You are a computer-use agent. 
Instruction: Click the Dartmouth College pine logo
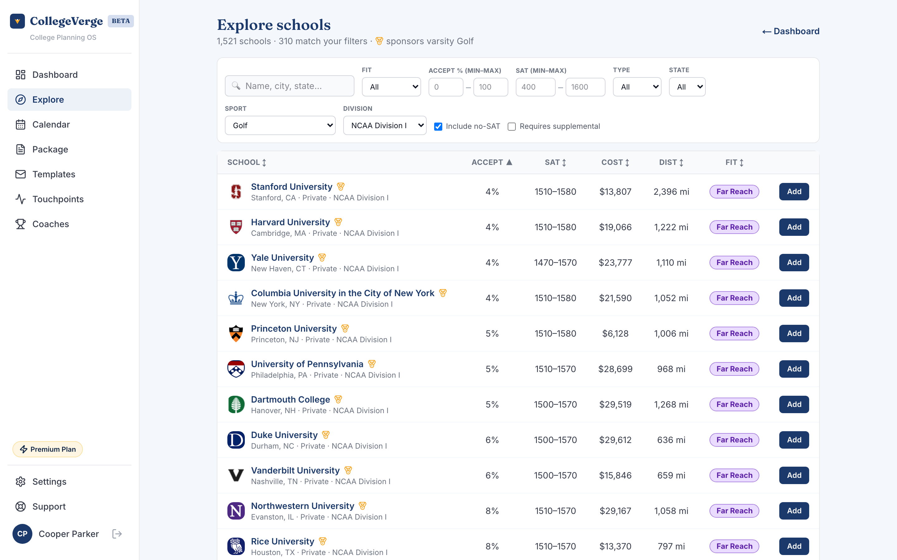point(236,404)
